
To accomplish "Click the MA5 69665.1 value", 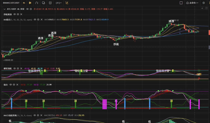I will (x=50, y=20).
